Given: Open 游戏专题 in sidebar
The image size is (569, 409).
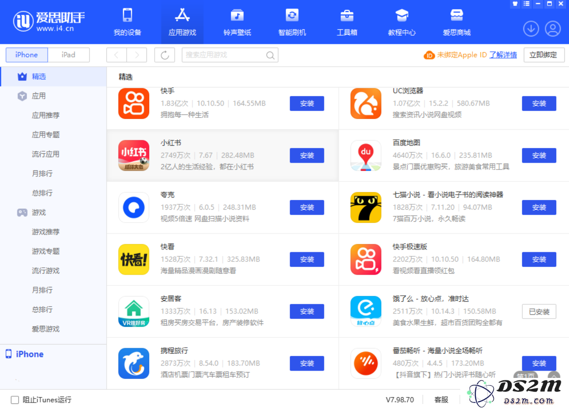Looking at the screenshot, I should coord(46,251).
